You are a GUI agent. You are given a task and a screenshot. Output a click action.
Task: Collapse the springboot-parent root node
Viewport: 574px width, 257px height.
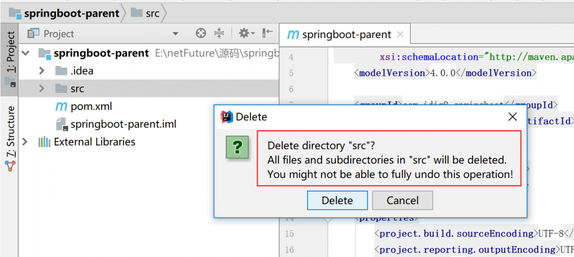click(x=25, y=53)
